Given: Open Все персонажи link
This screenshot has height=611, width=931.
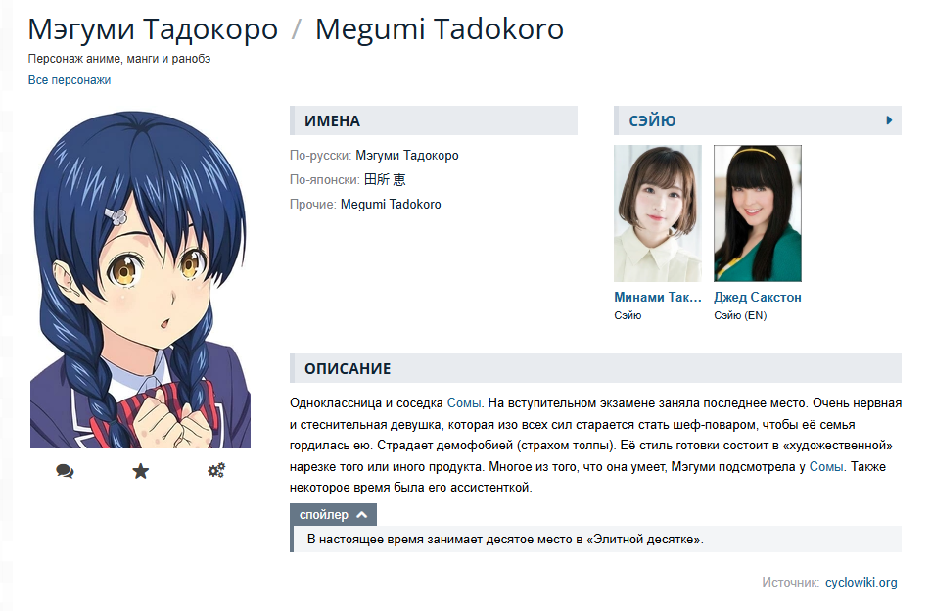Looking at the screenshot, I should coord(70,80).
